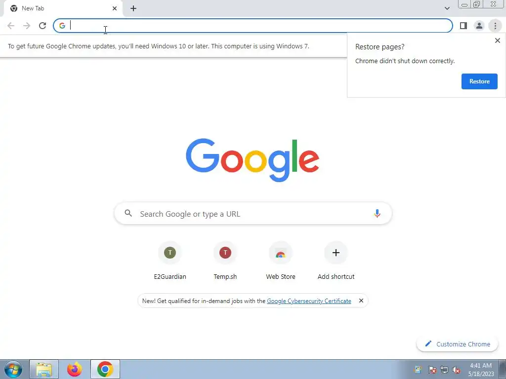Open the Action Center flag icon
The width and height of the screenshot is (506, 379).
(x=432, y=370)
